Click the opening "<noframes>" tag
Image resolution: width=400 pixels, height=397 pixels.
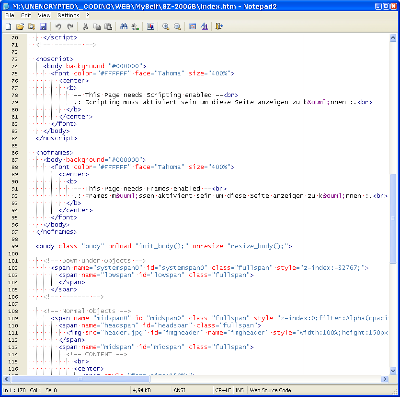tap(55, 153)
